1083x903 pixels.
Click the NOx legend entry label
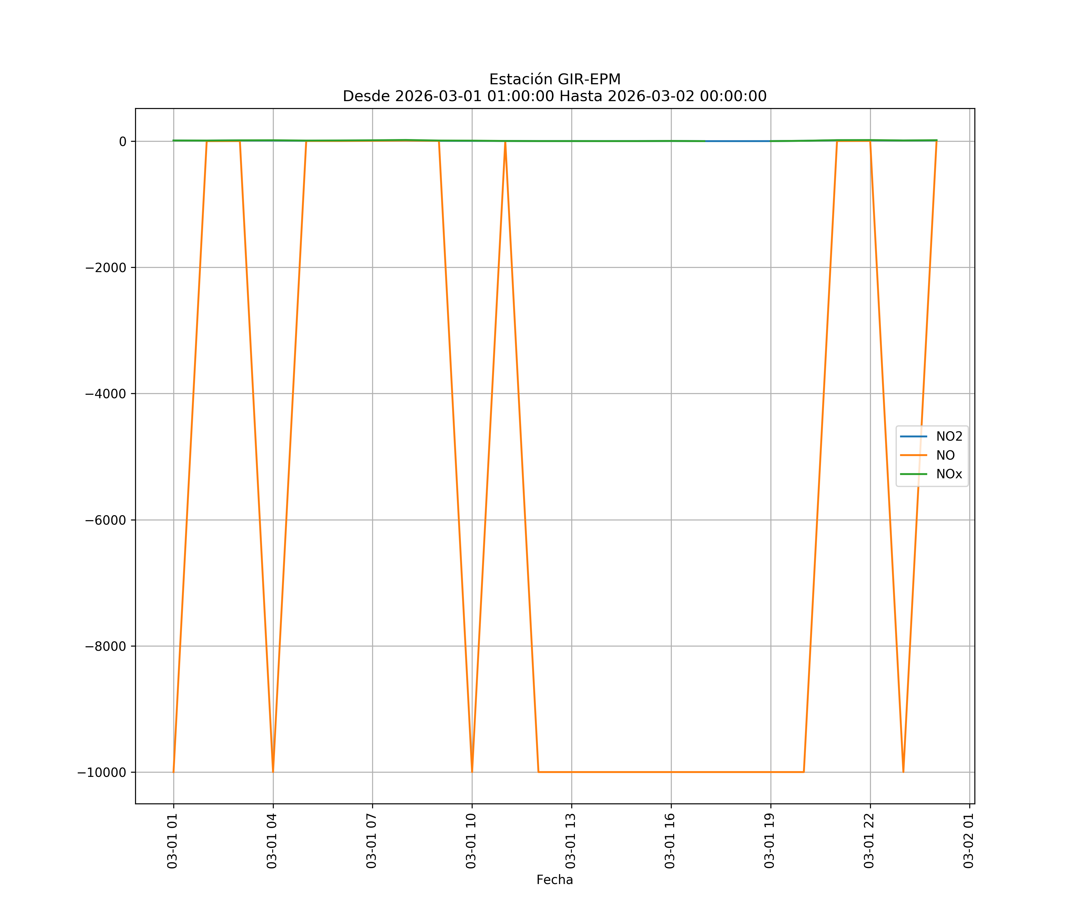[949, 474]
